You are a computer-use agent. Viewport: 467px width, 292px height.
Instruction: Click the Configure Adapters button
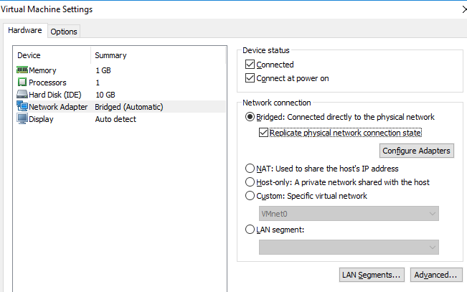pyautogui.click(x=416, y=151)
